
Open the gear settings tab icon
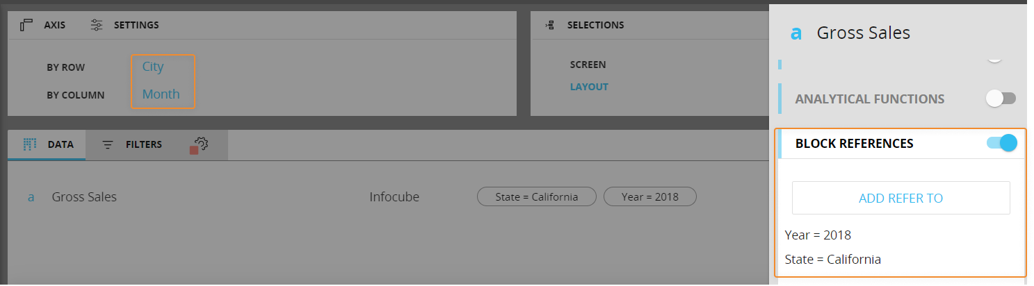click(x=201, y=144)
